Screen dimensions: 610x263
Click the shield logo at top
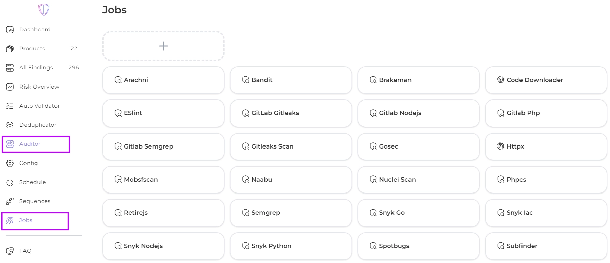point(44,10)
